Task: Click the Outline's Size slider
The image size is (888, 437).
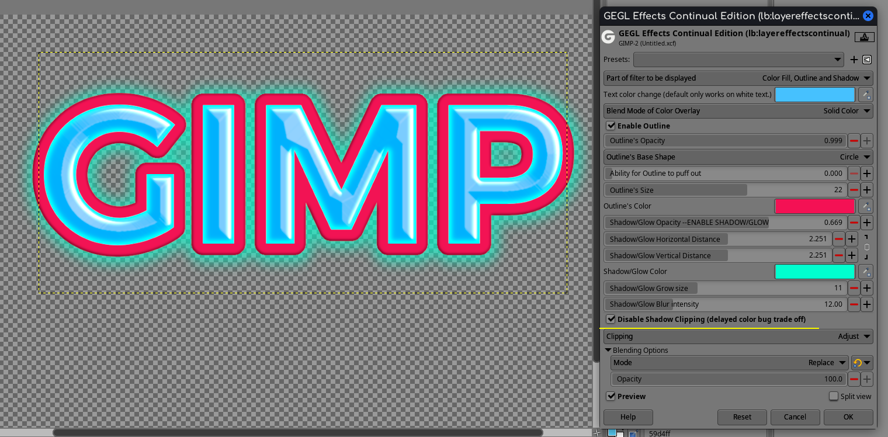Action: tap(725, 190)
